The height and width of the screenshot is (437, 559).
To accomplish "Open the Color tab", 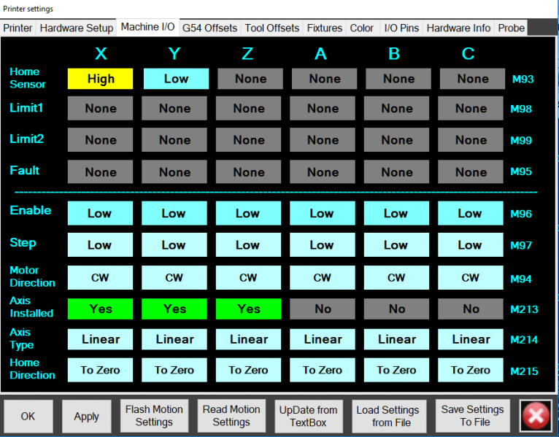I will pyautogui.click(x=362, y=28).
